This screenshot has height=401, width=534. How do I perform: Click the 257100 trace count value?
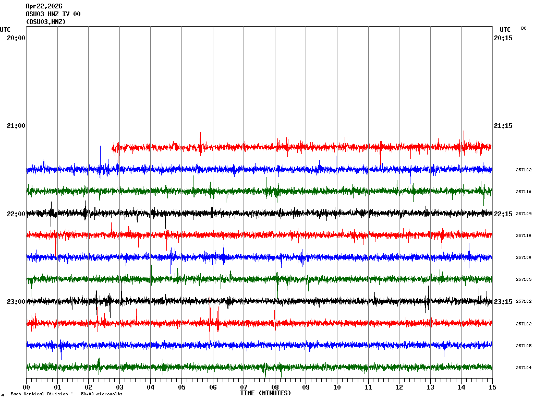coord(524,257)
